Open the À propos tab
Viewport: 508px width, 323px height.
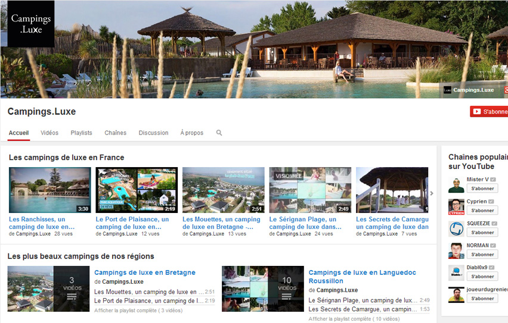coord(192,133)
